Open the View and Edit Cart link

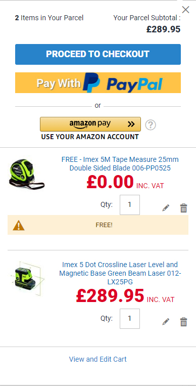[x=98, y=359]
